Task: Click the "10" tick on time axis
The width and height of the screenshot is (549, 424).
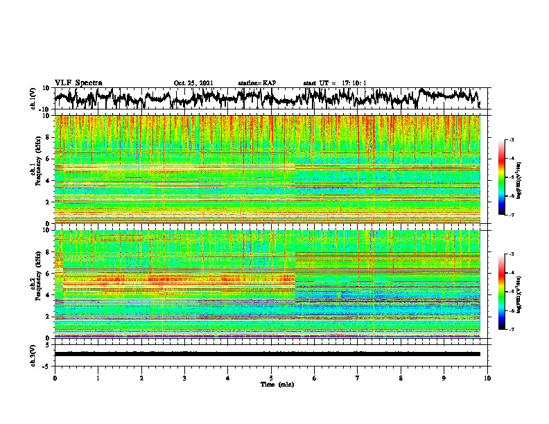Action: click(487, 378)
